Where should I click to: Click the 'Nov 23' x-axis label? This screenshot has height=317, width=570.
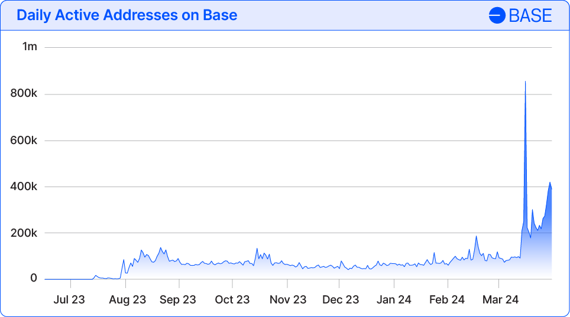point(288,299)
